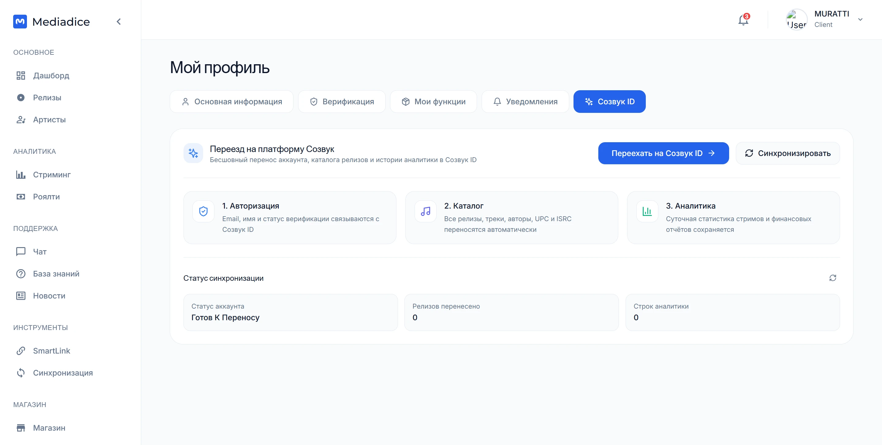The image size is (882, 445).
Task: Click the refresh icon beside Статус синхронизации
Action: (833, 278)
